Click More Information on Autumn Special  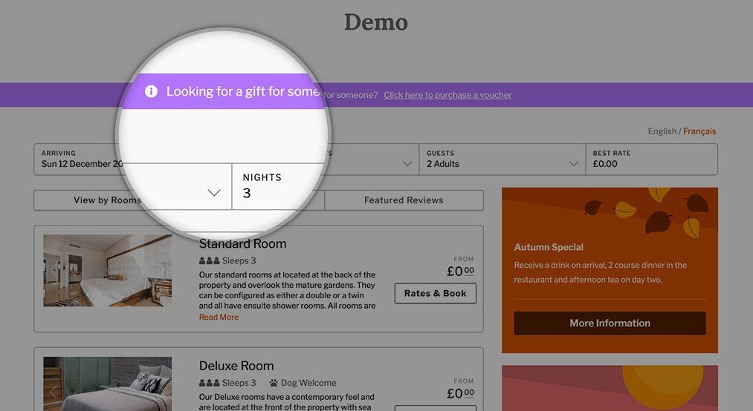tap(610, 323)
